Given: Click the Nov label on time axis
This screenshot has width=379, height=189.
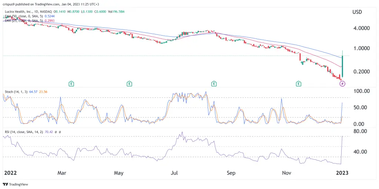Looking at the screenshot, I should (287, 173).
